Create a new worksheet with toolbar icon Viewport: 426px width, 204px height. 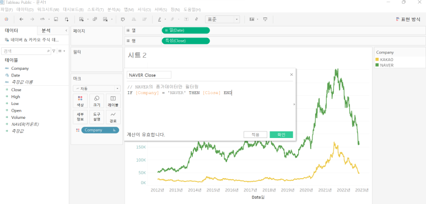81,19
